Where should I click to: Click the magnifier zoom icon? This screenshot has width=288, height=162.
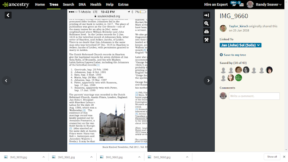click(207, 23)
